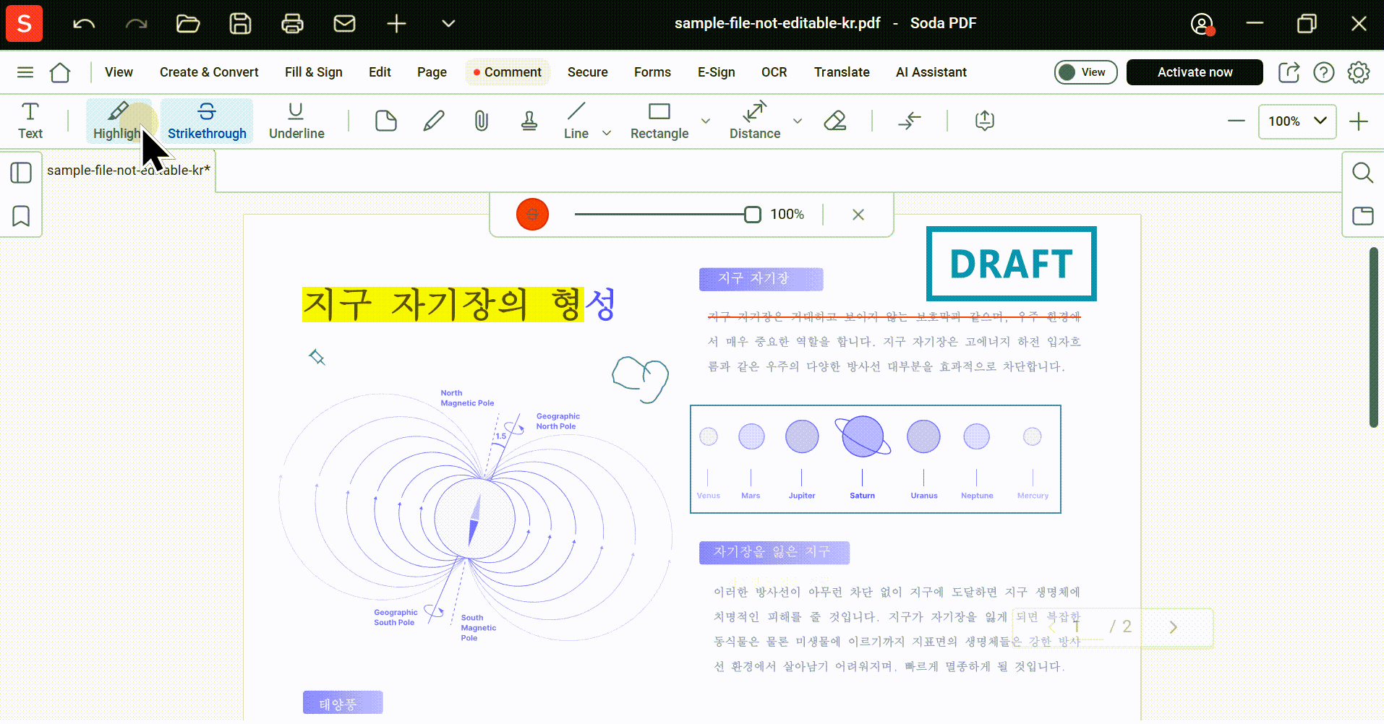Open the AI Assistant tab

[931, 72]
